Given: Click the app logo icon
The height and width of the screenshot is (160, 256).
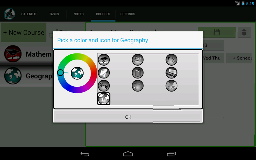Looking at the screenshot, I should (10, 14).
